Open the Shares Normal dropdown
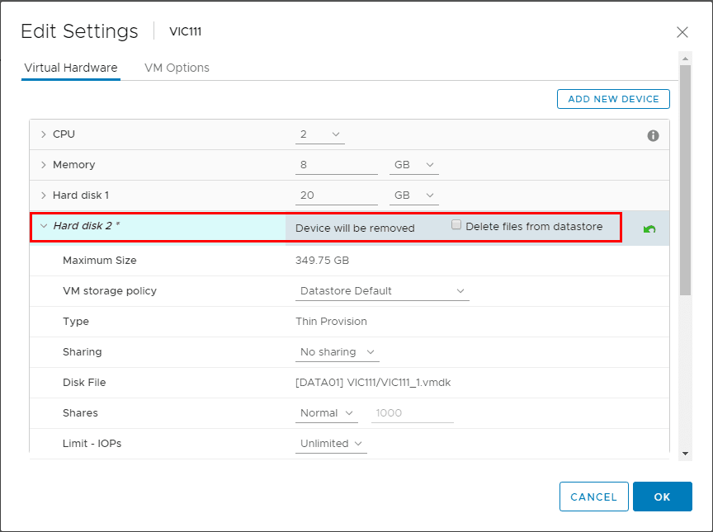 coord(326,413)
